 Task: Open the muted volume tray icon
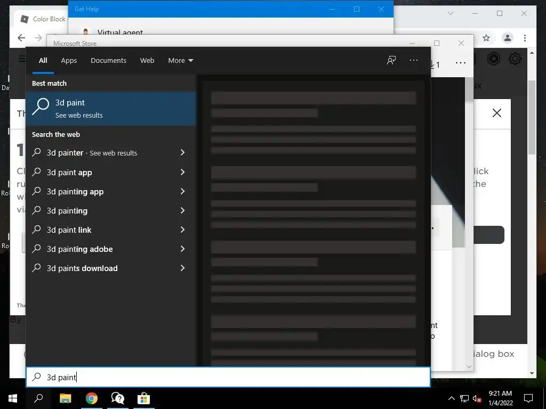click(x=477, y=398)
